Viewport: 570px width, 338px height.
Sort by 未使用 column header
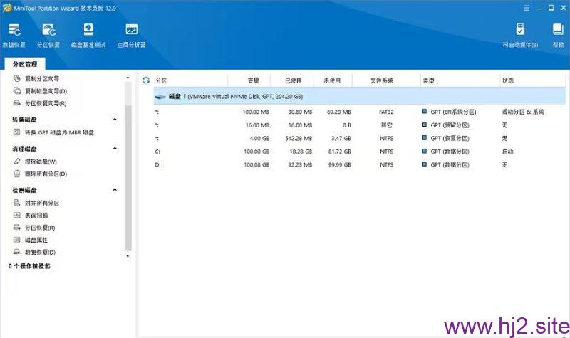click(332, 80)
